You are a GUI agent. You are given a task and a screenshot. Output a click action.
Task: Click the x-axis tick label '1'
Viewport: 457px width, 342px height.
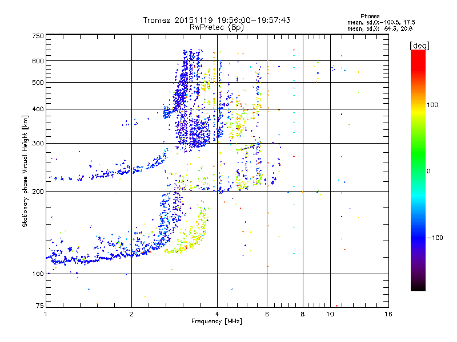click(46, 314)
